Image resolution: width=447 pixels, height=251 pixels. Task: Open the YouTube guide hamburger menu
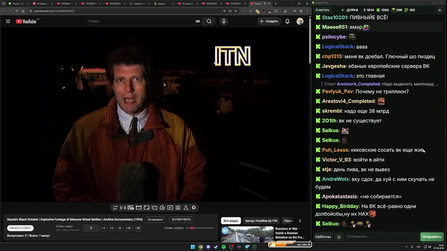click(x=8, y=21)
